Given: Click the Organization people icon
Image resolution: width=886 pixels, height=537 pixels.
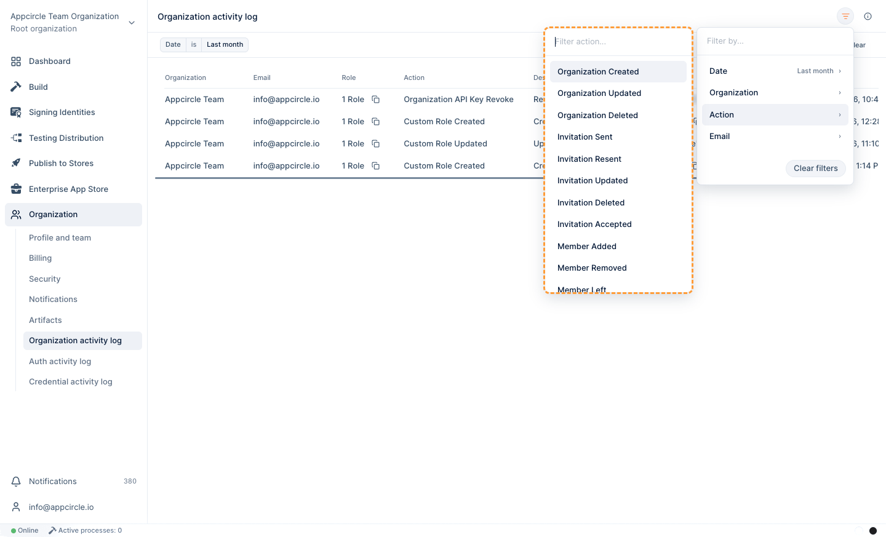Looking at the screenshot, I should pos(16,215).
